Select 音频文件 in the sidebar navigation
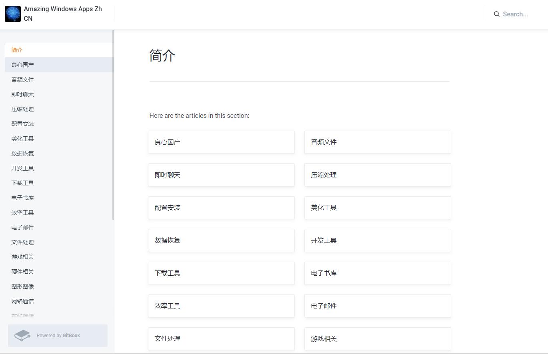Viewport: 548px width, 354px height. pyautogui.click(x=22, y=79)
